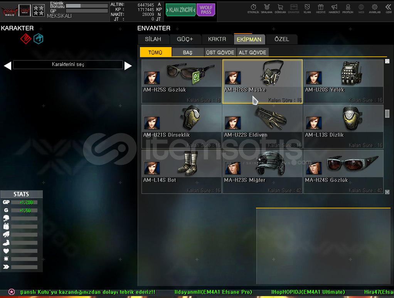Filter equipment by ALT GÖVDE

(x=253, y=52)
